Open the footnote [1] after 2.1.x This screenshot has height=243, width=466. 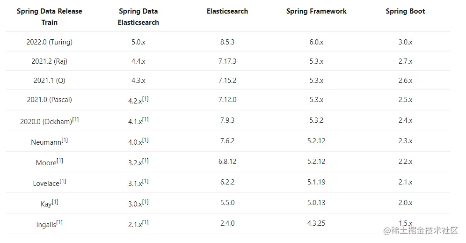tap(146, 222)
